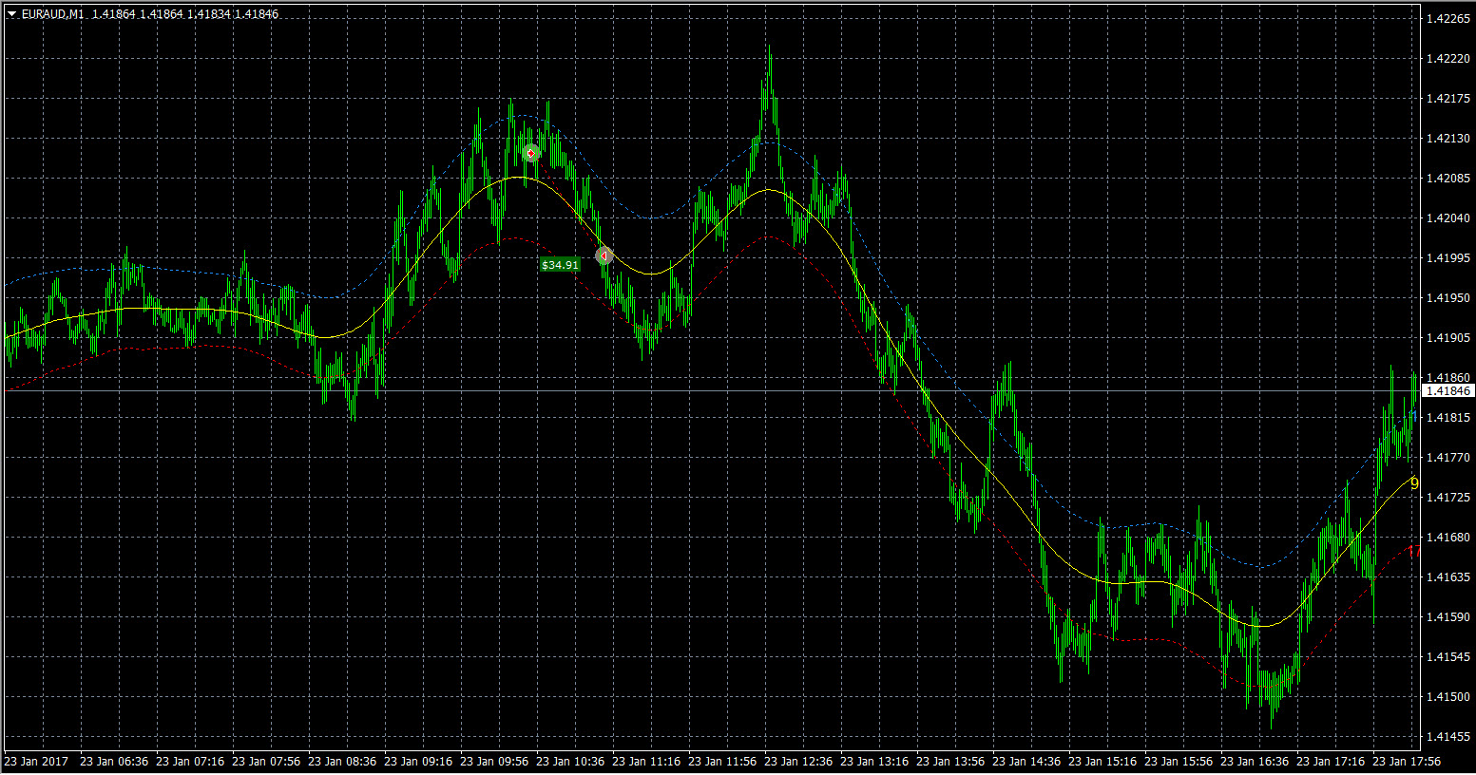Click price level 1.41545 on the axis
This screenshot has width=1476, height=775.
(1449, 657)
